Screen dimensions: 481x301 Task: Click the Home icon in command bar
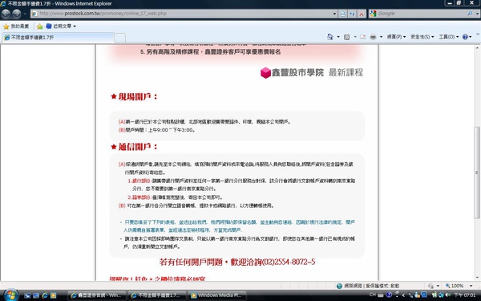pyautogui.click(x=330, y=37)
